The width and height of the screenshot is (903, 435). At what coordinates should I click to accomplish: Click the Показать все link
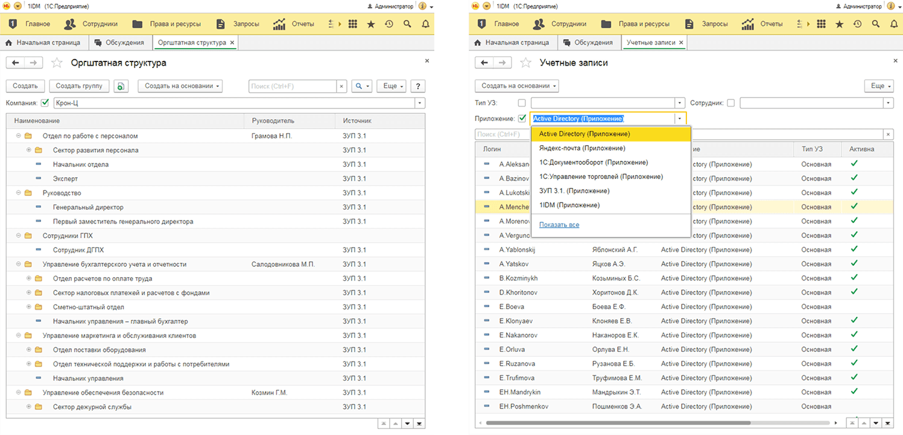(x=559, y=225)
